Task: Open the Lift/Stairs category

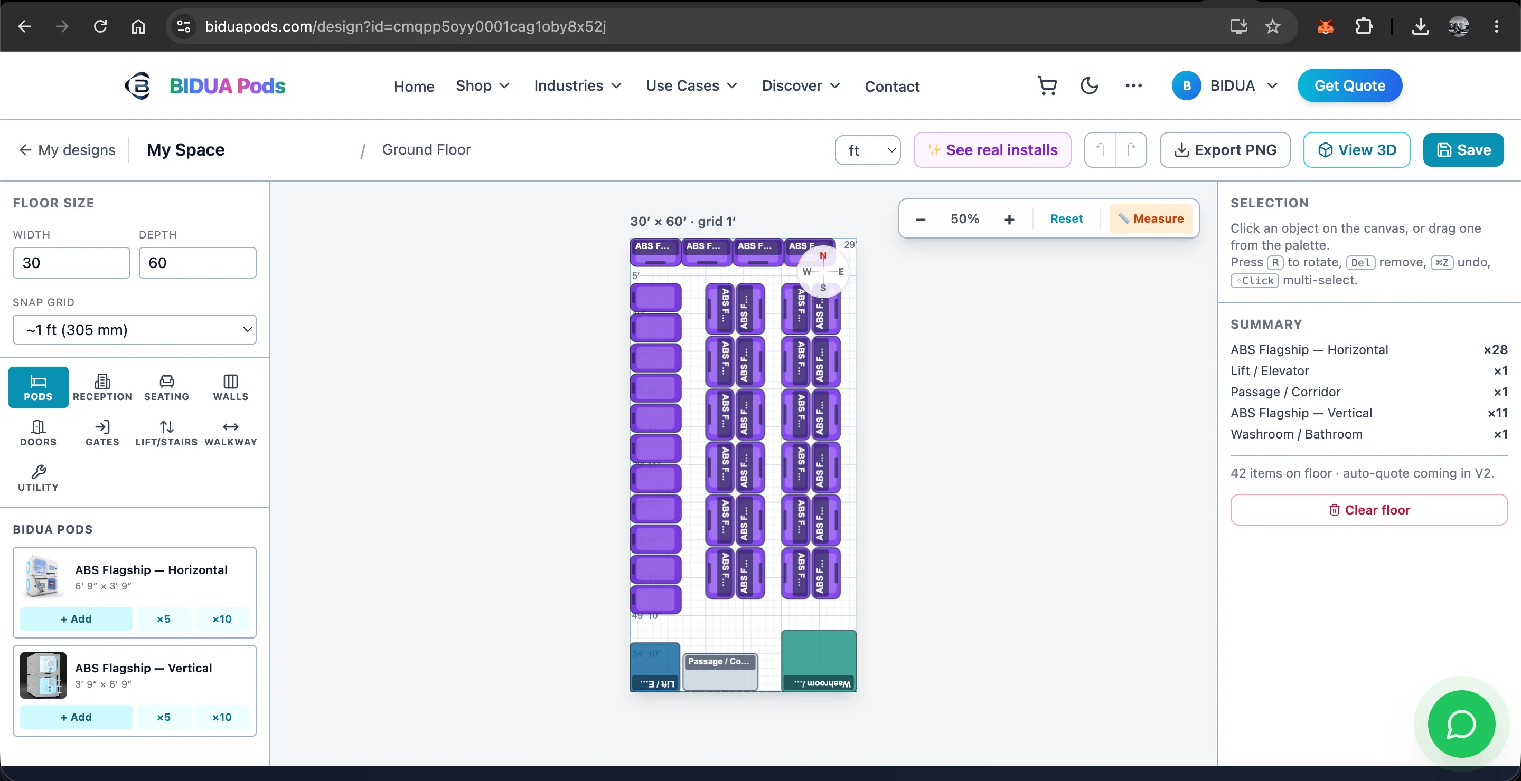Action: 166,432
